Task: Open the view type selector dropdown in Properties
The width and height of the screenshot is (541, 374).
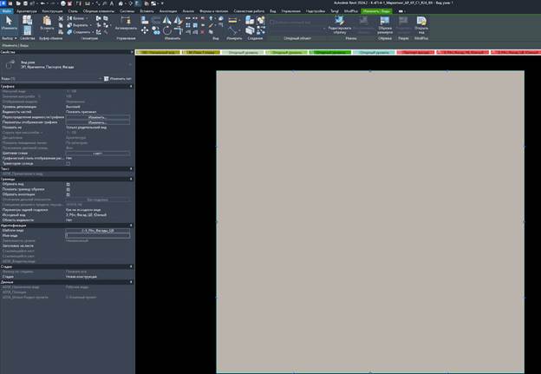Action: 130,64
